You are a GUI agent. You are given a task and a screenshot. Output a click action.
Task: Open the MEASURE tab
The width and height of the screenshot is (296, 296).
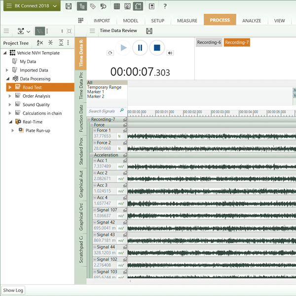point(187,21)
